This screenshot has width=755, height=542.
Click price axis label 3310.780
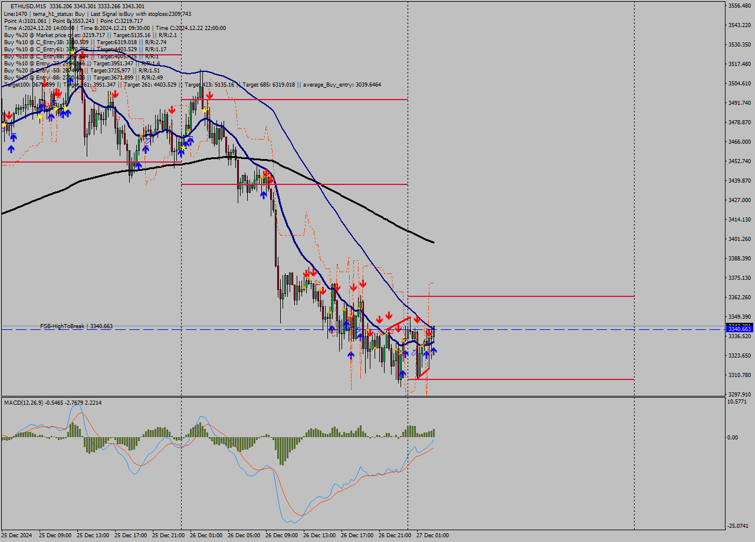pos(740,375)
